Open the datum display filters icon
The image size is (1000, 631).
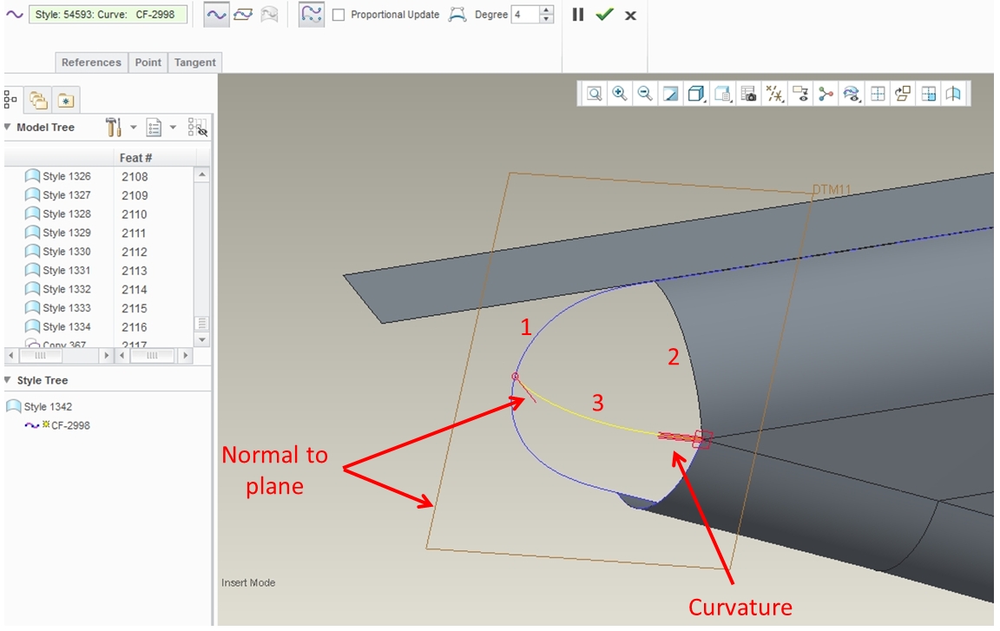[x=774, y=95]
